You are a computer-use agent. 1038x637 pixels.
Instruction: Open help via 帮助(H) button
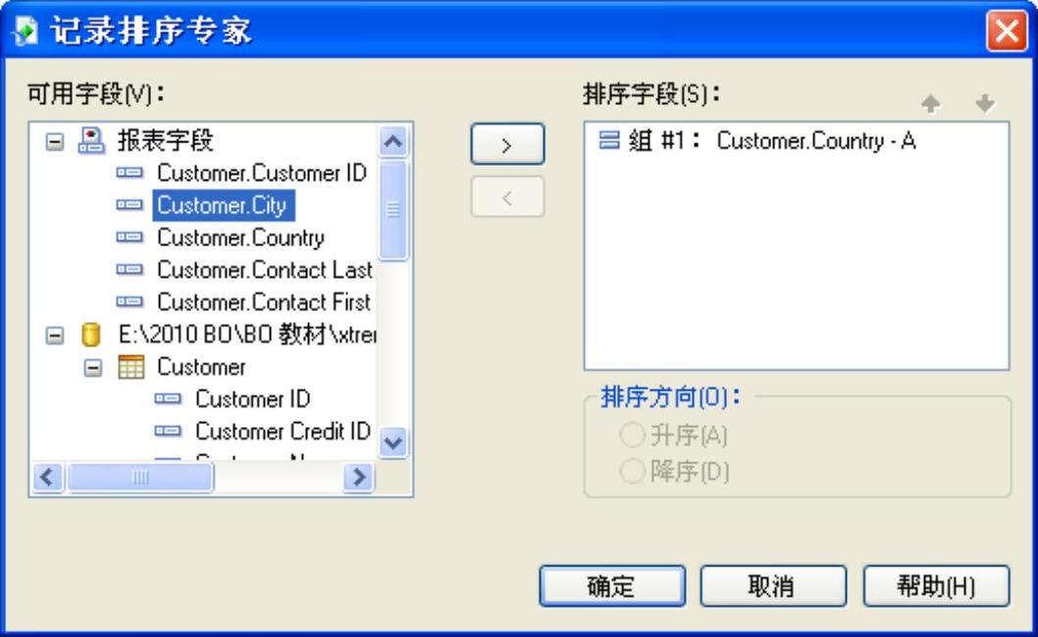(x=937, y=586)
